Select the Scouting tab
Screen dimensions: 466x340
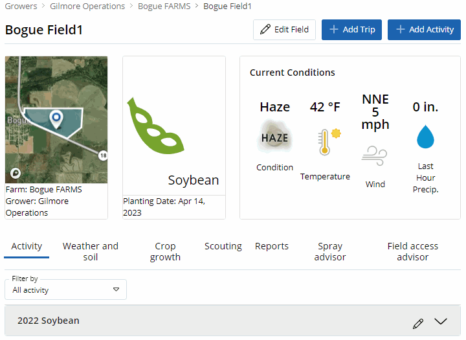click(x=223, y=246)
